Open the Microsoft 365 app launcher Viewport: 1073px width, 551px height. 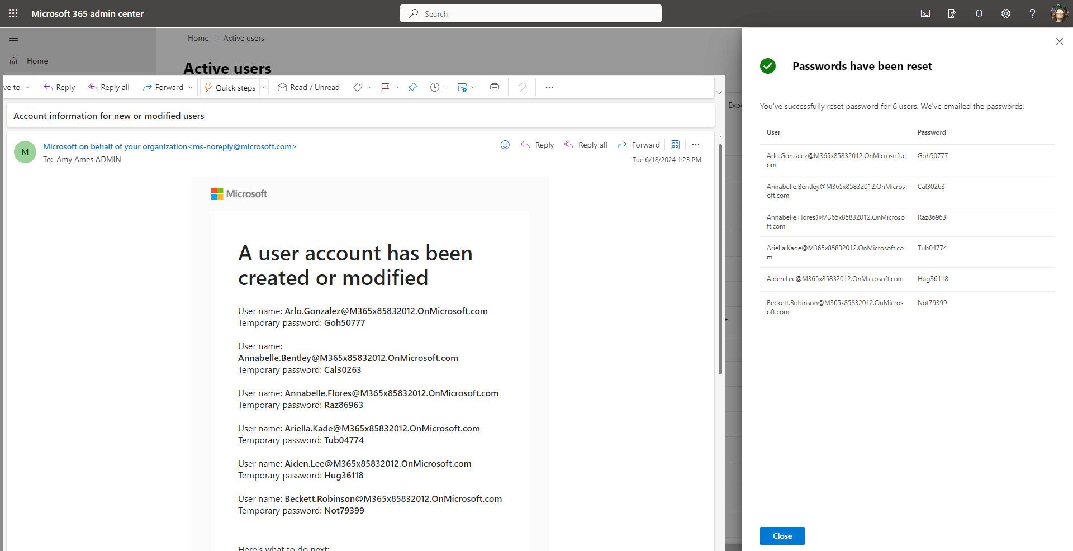click(x=13, y=13)
